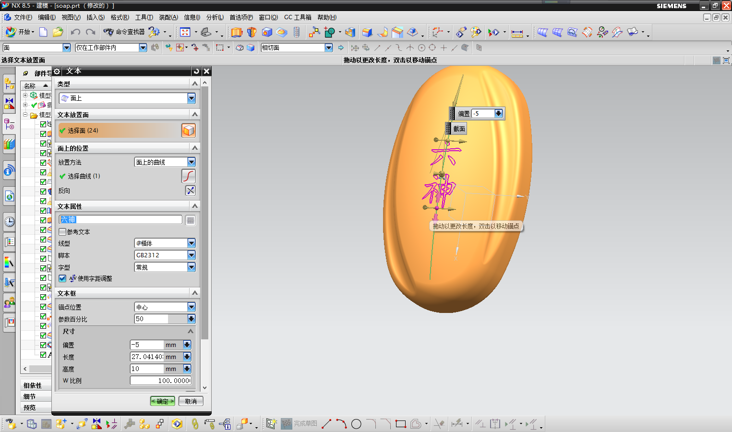
Task: Select the Line tool in sketch toolbar
Action: pyautogui.click(x=326, y=424)
